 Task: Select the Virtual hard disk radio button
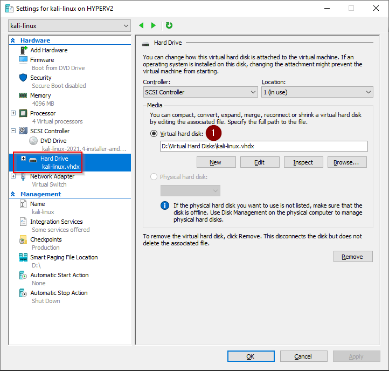154,134
